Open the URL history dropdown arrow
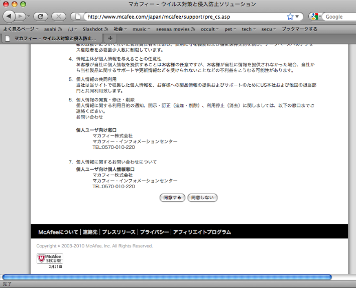356x288 pixels. (297, 17)
